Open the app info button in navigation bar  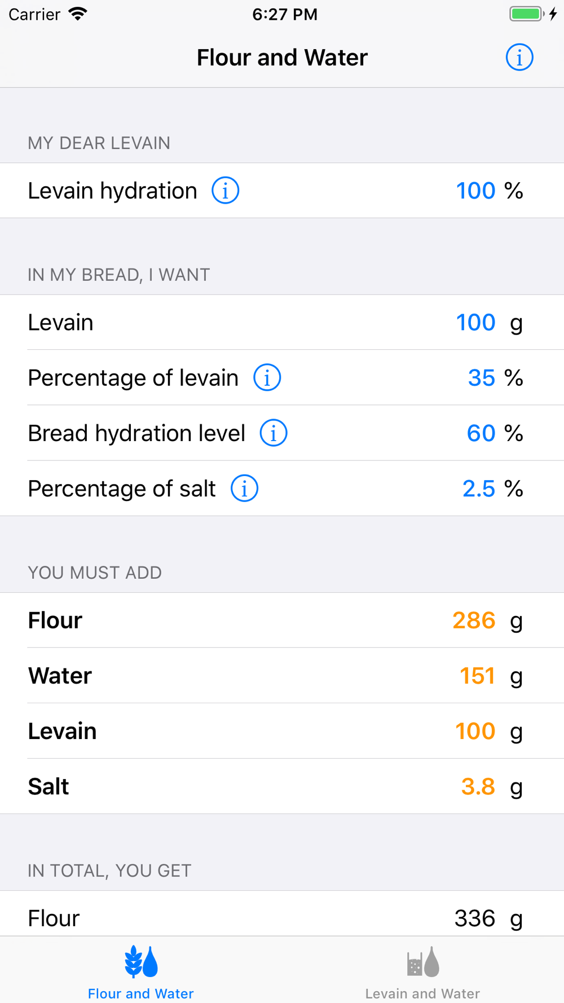click(519, 58)
